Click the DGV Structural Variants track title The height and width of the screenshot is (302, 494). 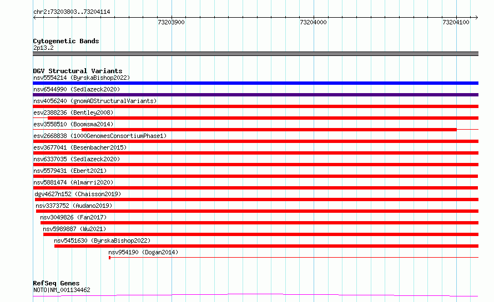click(78, 71)
